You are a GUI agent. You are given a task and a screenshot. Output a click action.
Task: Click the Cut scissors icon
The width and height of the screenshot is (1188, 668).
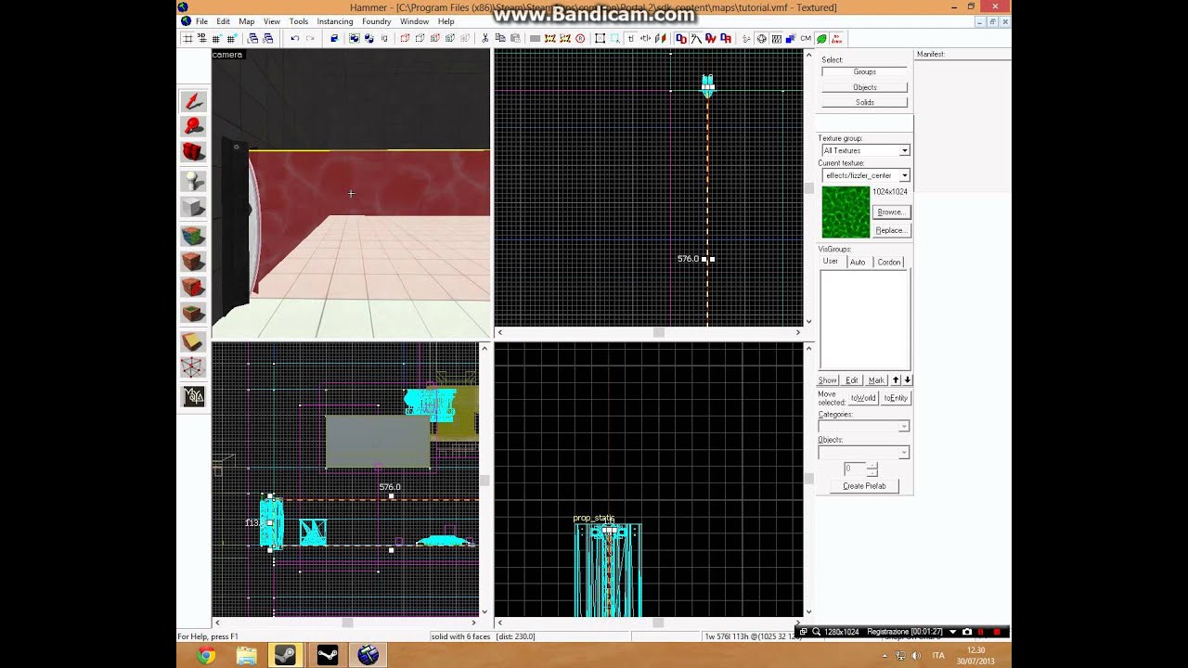[484, 38]
